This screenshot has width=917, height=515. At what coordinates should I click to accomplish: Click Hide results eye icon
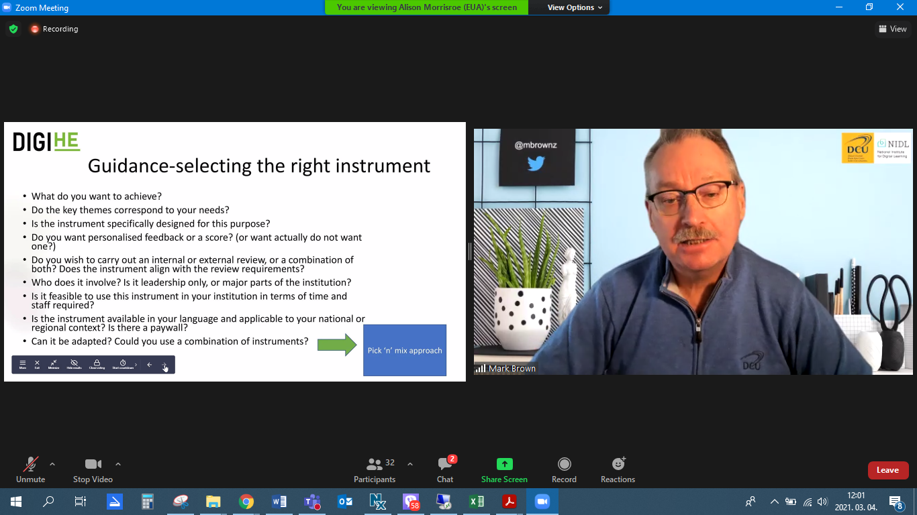(74, 364)
